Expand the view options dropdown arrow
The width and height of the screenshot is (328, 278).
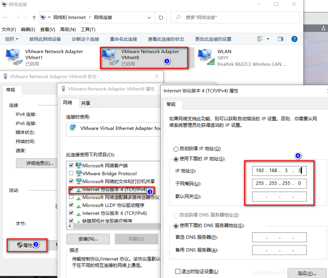268,39
